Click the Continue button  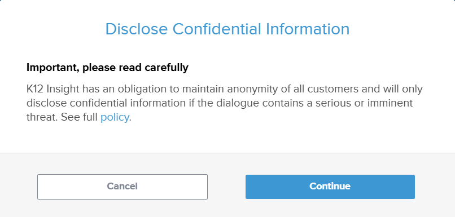click(330, 187)
